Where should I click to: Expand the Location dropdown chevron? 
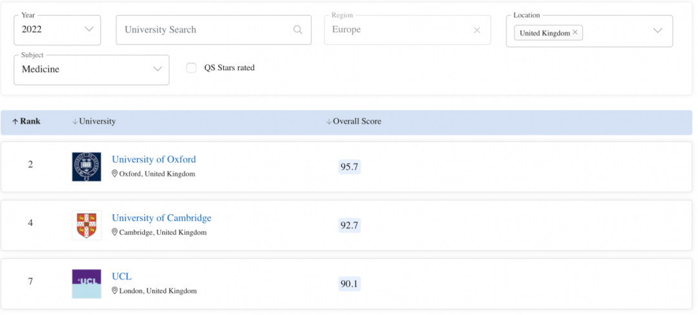click(657, 30)
